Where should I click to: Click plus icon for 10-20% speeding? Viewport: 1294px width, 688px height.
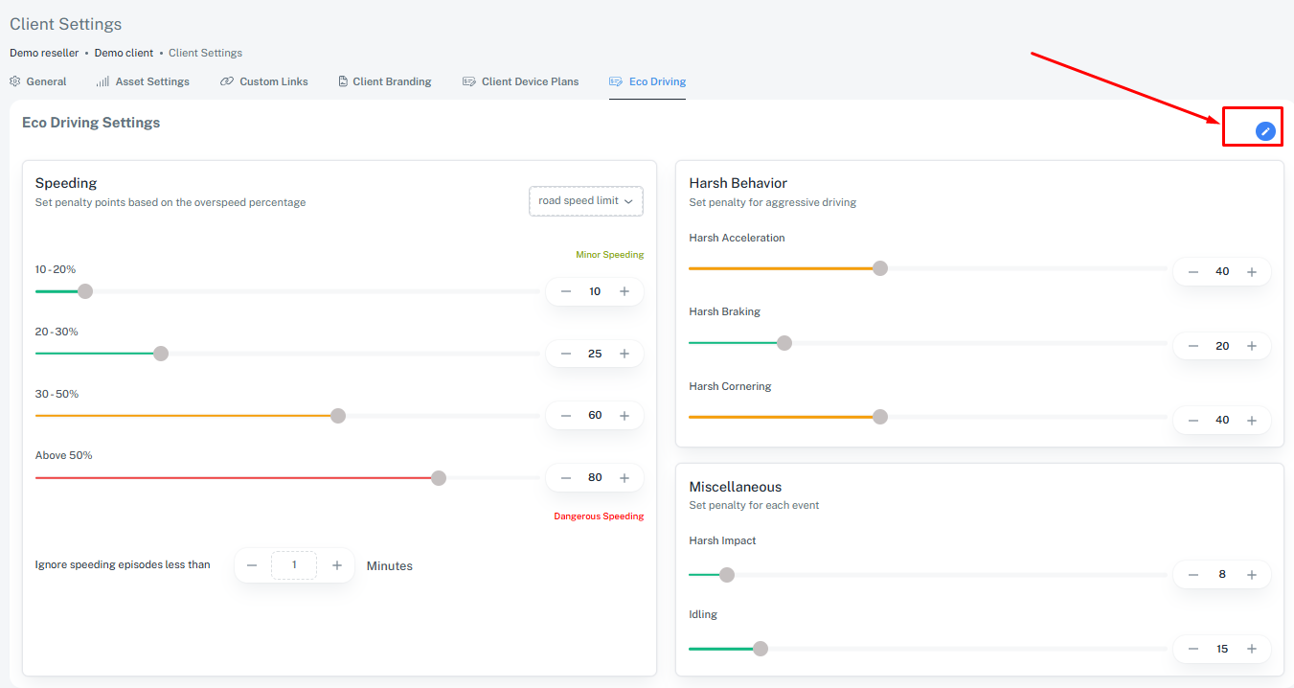pyautogui.click(x=624, y=291)
